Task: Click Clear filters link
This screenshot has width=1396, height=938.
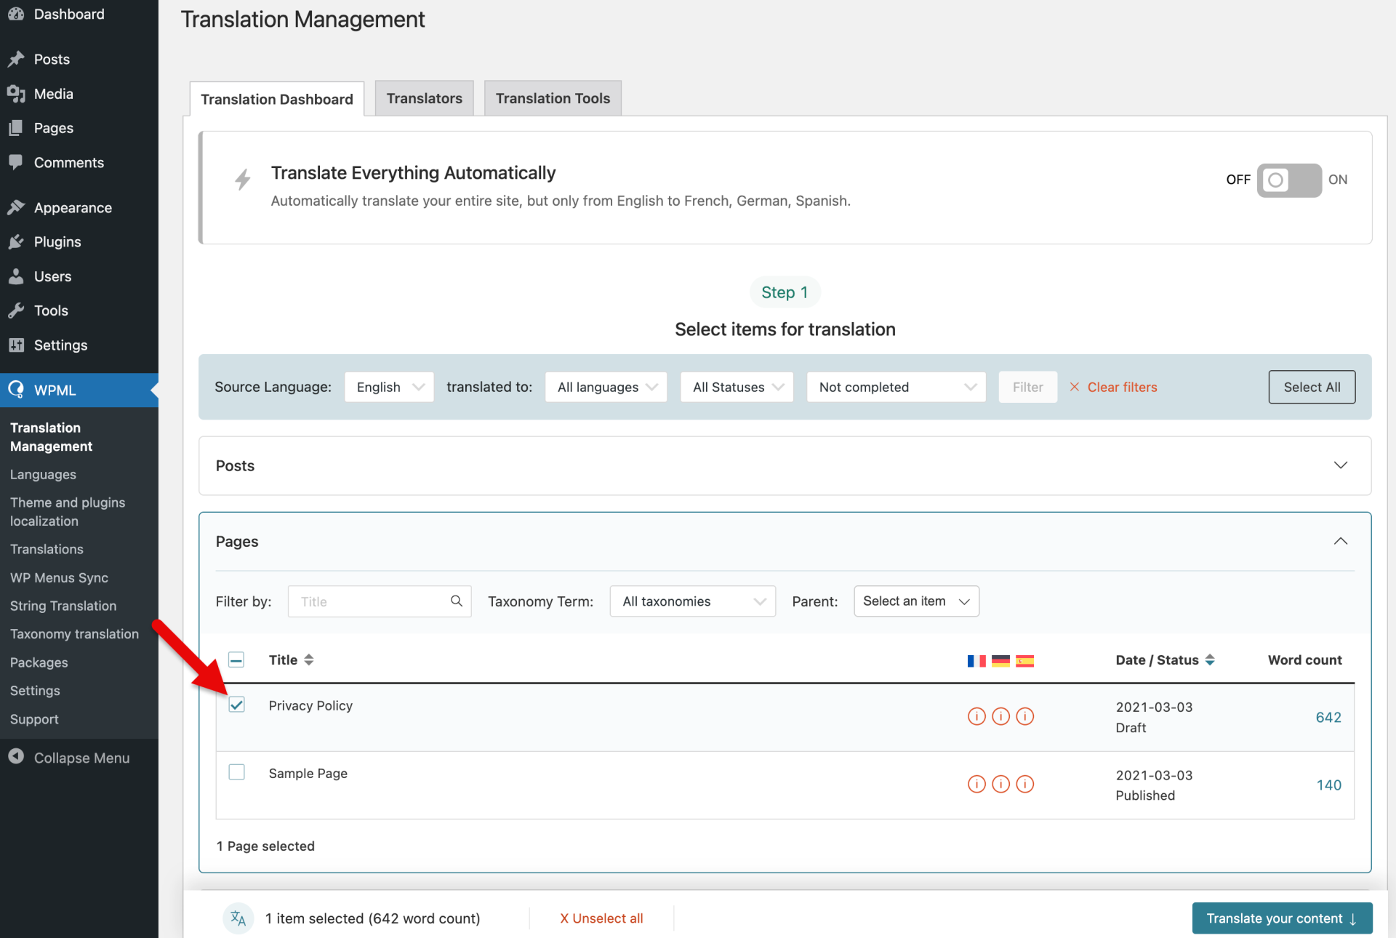Action: tap(1113, 387)
